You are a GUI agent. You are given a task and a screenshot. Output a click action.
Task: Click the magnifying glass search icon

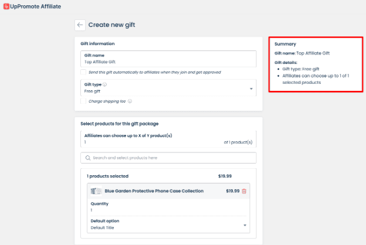click(x=88, y=158)
